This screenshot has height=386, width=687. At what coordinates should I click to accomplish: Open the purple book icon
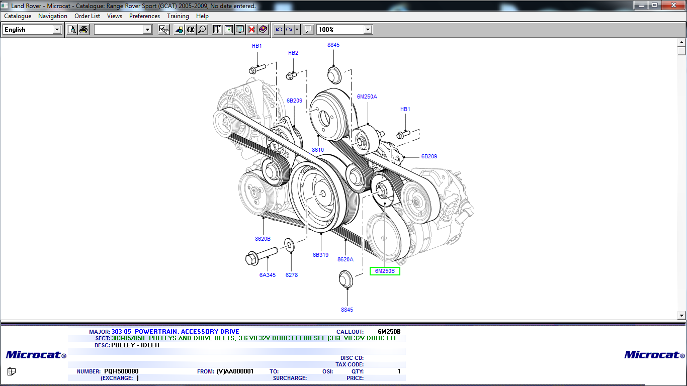point(263,30)
